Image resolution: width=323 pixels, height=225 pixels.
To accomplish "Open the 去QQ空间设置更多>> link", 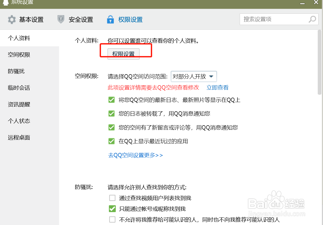I will tap(136, 155).
